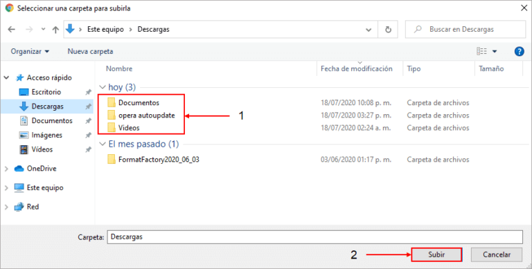The image size is (532, 269).
Task: Expand the Este equipo tree node
Action: click(6, 187)
